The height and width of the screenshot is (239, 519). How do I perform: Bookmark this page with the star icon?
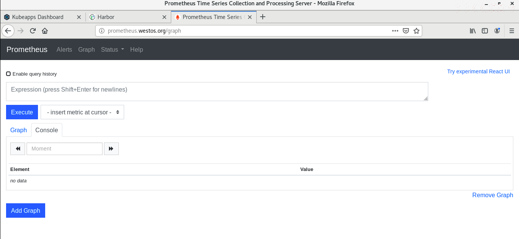pyautogui.click(x=416, y=31)
